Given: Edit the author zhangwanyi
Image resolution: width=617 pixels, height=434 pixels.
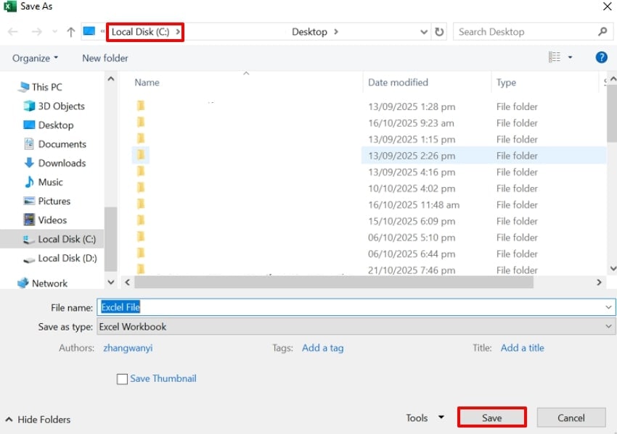Looking at the screenshot, I should (128, 348).
